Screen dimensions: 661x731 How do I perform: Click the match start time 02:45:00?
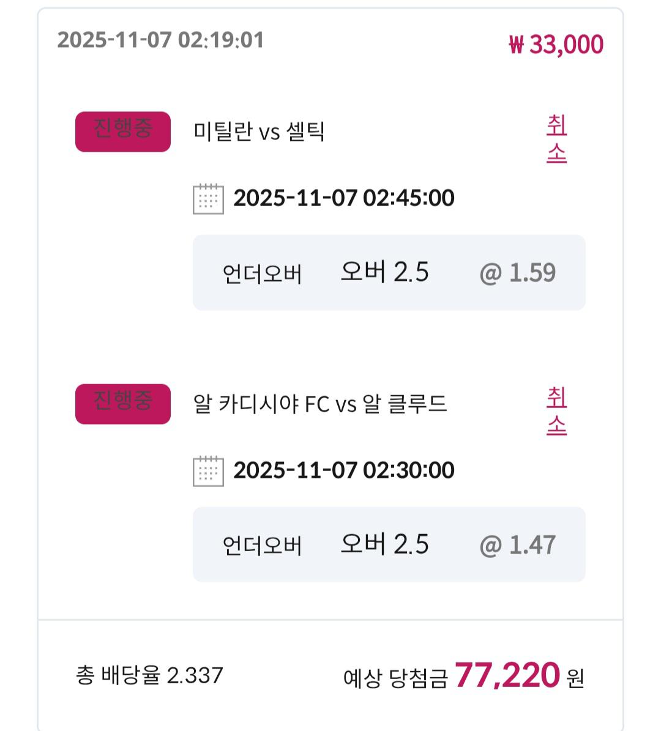pos(343,198)
